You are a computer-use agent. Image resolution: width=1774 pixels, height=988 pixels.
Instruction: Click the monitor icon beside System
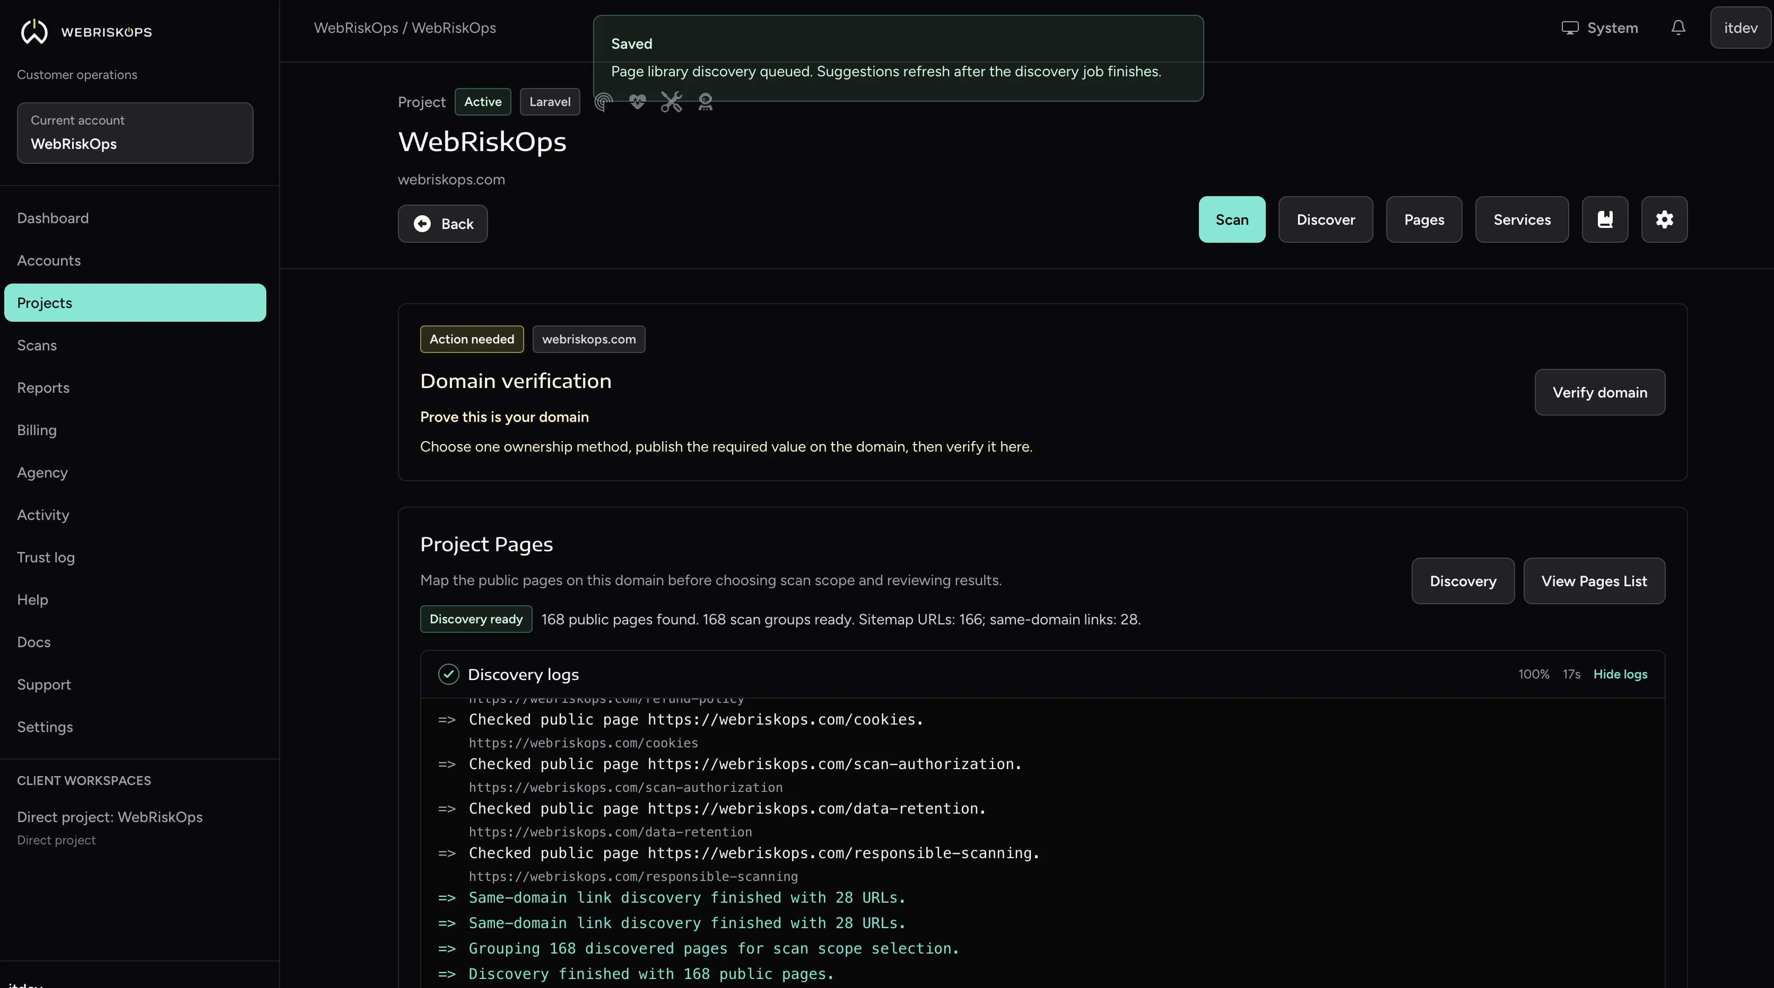point(1569,28)
